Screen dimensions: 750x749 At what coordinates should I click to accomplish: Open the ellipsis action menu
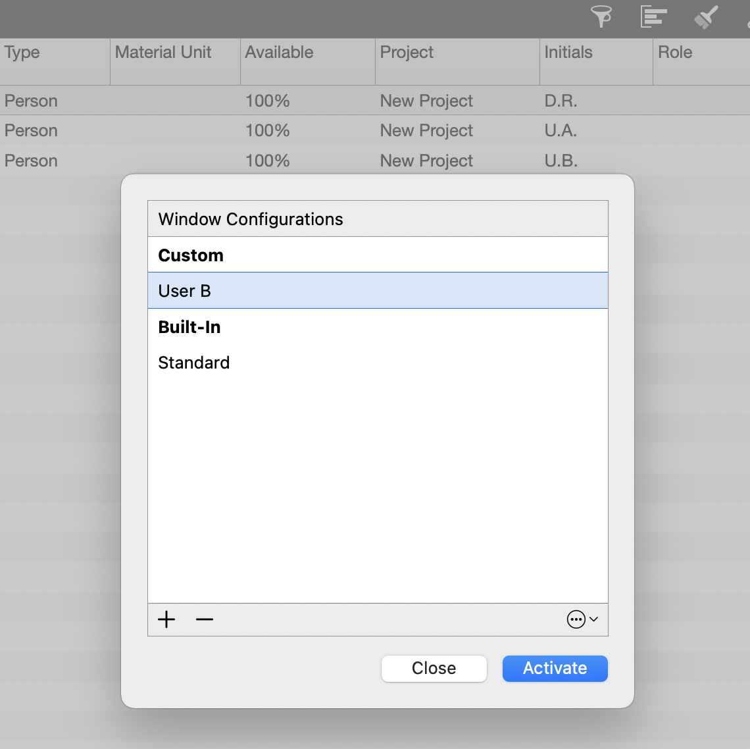[x=576, y=619]
